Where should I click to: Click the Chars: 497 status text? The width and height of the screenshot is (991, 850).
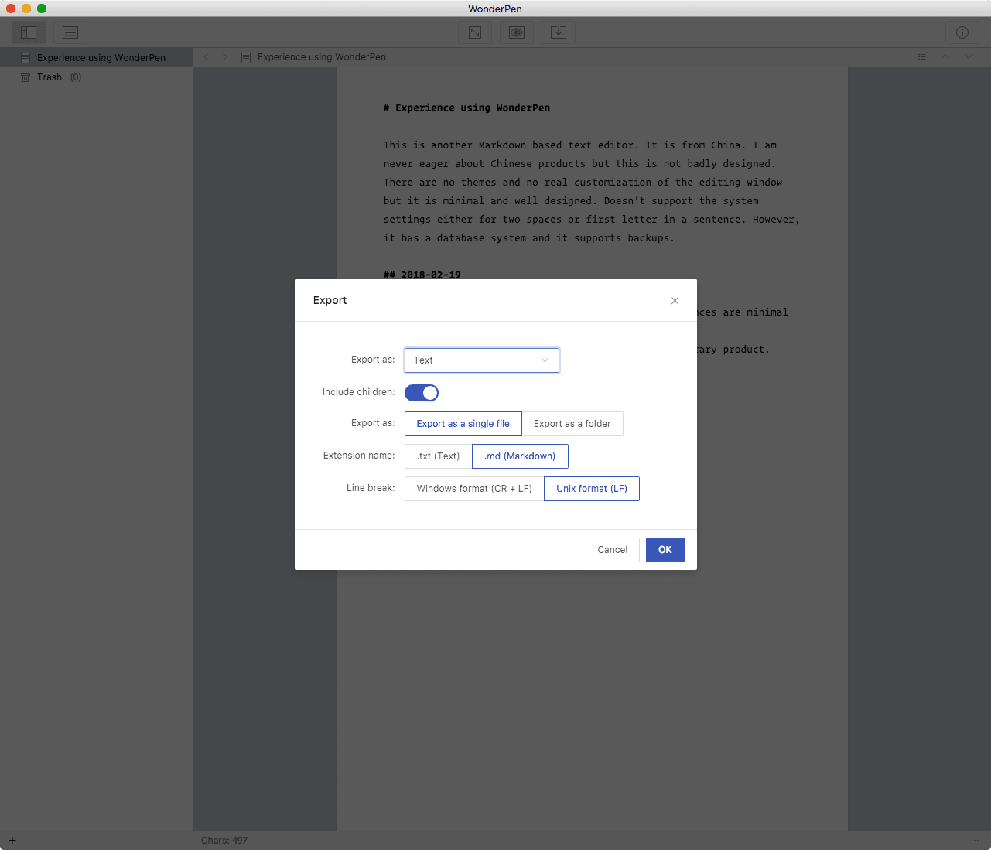[x=224, y=841]
